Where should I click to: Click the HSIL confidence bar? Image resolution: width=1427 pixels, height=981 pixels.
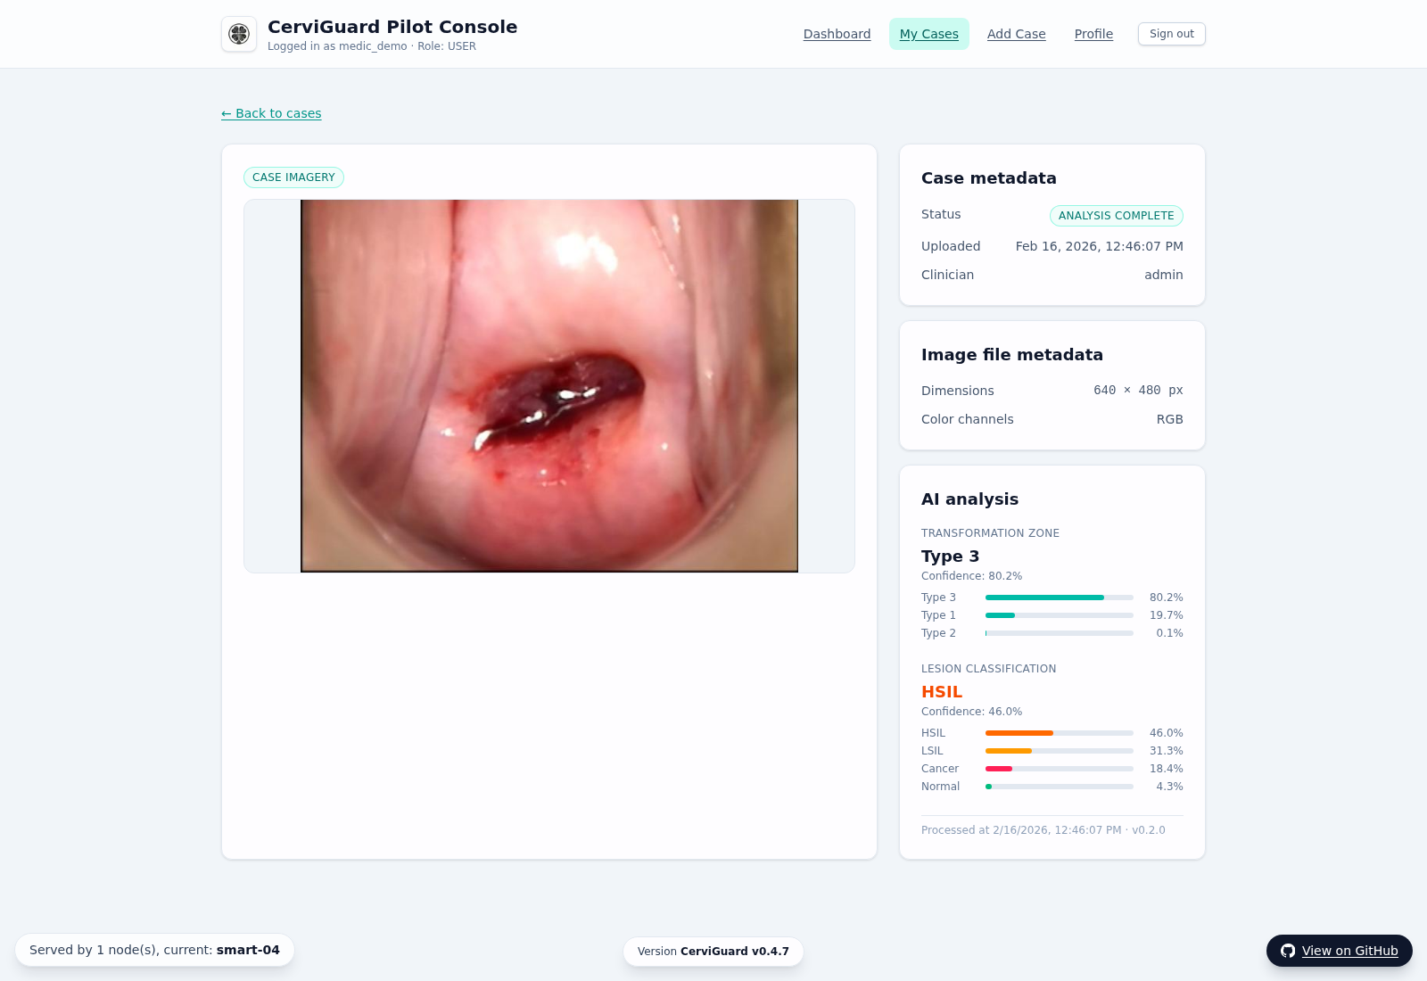coord(1059,733)
